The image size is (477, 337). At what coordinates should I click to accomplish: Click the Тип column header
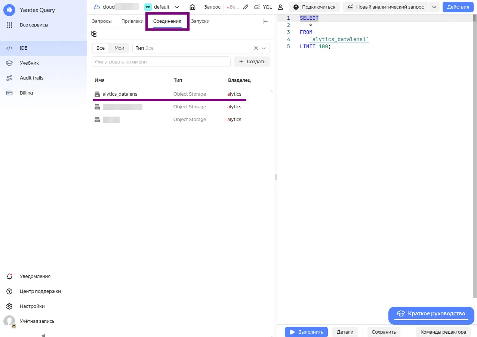[x=178, y=80]
